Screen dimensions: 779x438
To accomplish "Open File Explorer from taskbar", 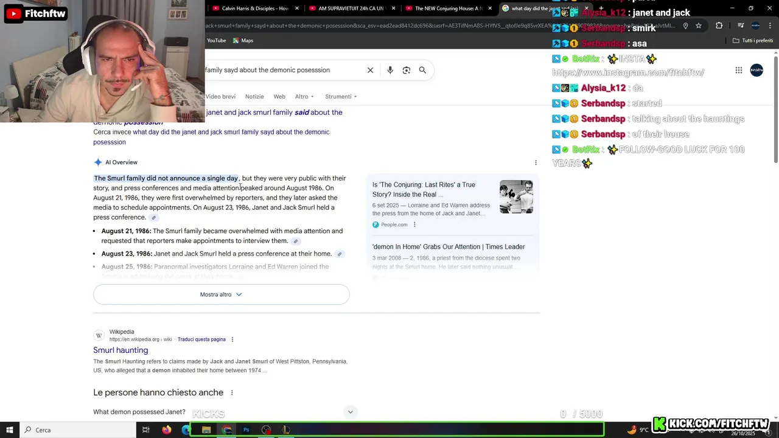I will click(x=206, y=430).
